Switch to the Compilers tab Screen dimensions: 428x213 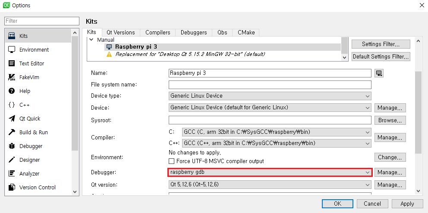(x=158, y=32)
